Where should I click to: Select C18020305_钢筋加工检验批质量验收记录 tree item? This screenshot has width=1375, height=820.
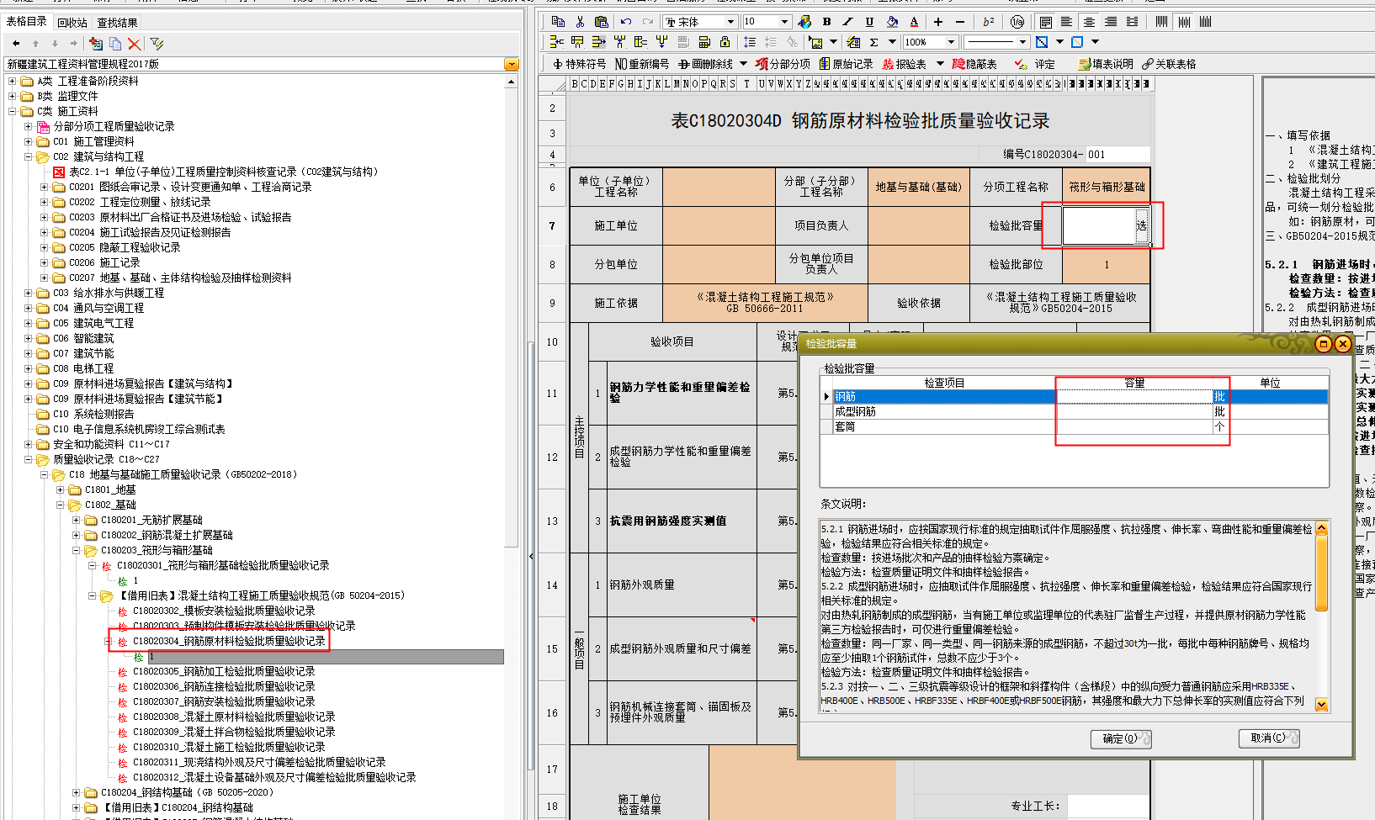(224, 672)
